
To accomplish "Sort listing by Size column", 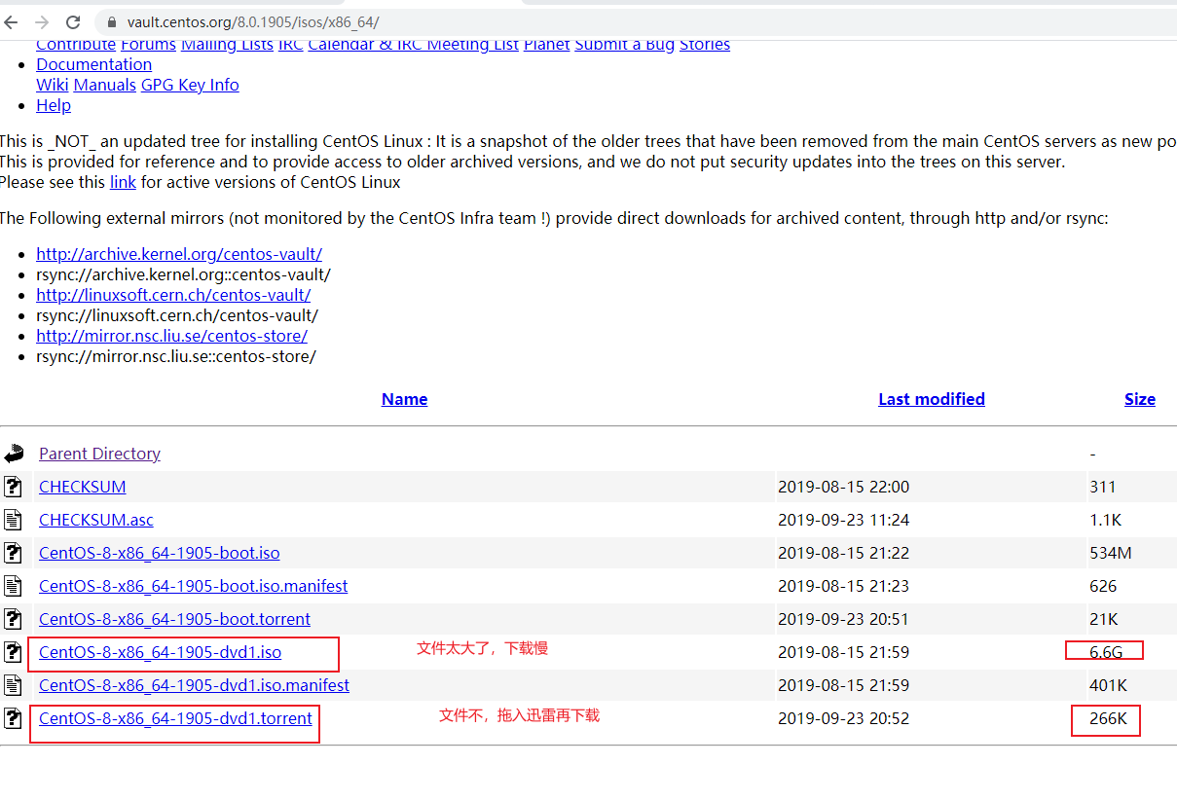I will pos(1140,399).
